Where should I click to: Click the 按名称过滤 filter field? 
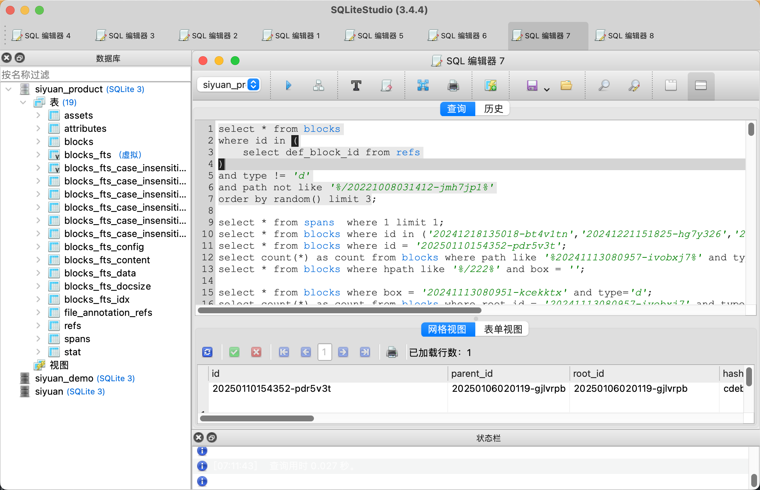coord(95,74)
